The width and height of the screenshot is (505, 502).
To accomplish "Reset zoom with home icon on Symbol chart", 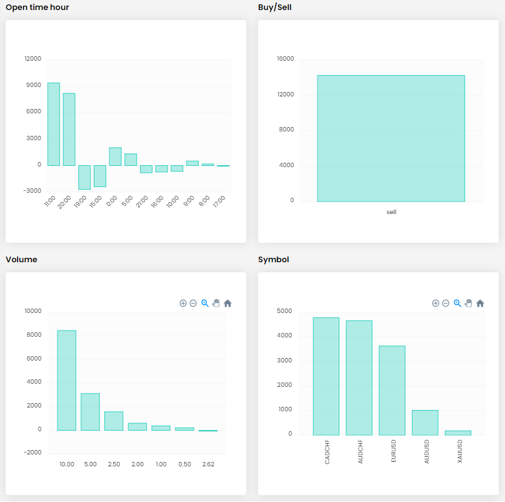I will click(480, 303).
